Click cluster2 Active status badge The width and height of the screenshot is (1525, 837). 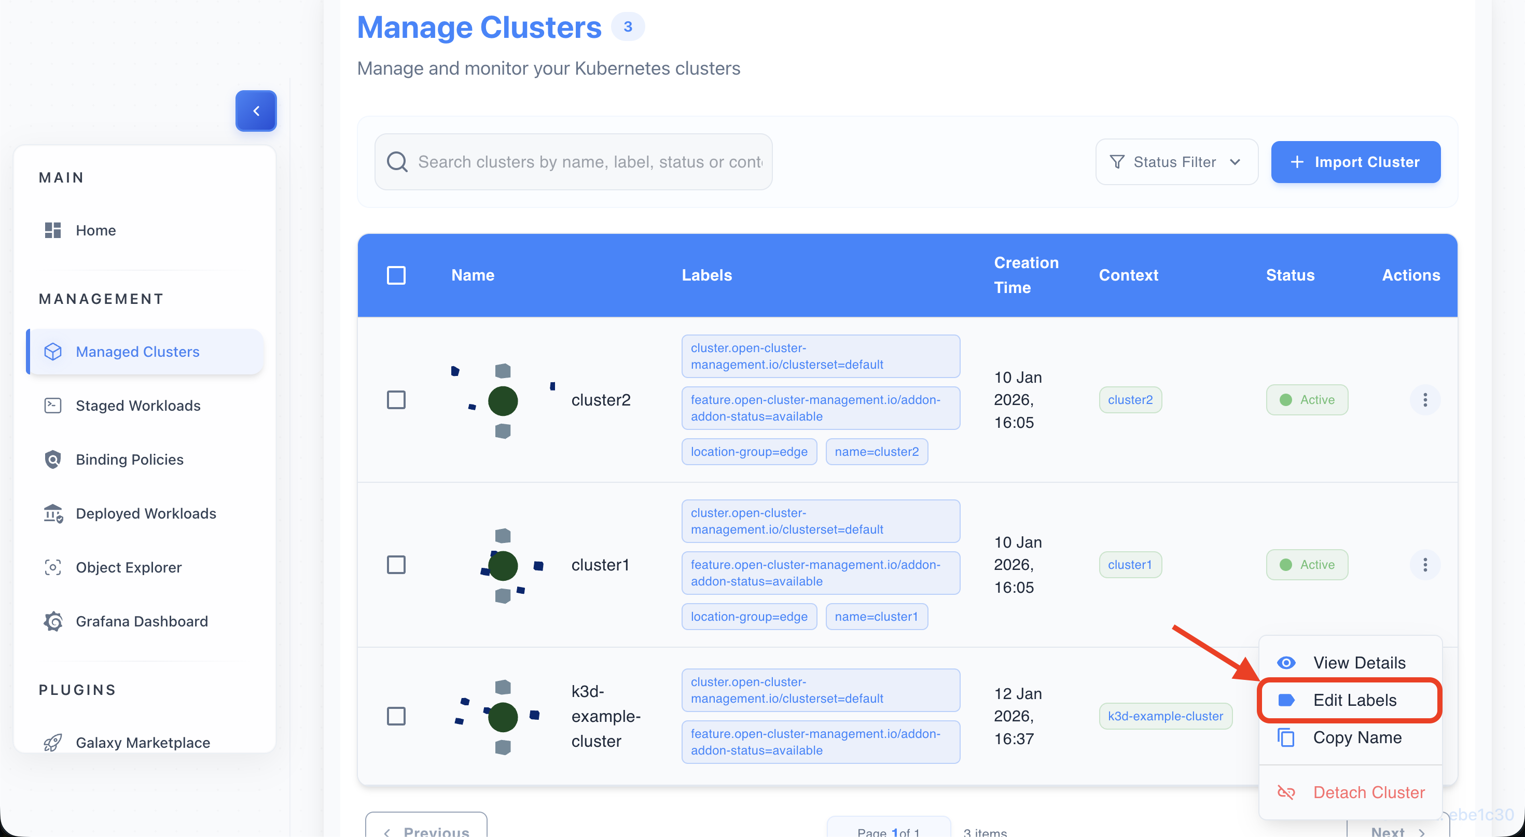coord(1307,399)
